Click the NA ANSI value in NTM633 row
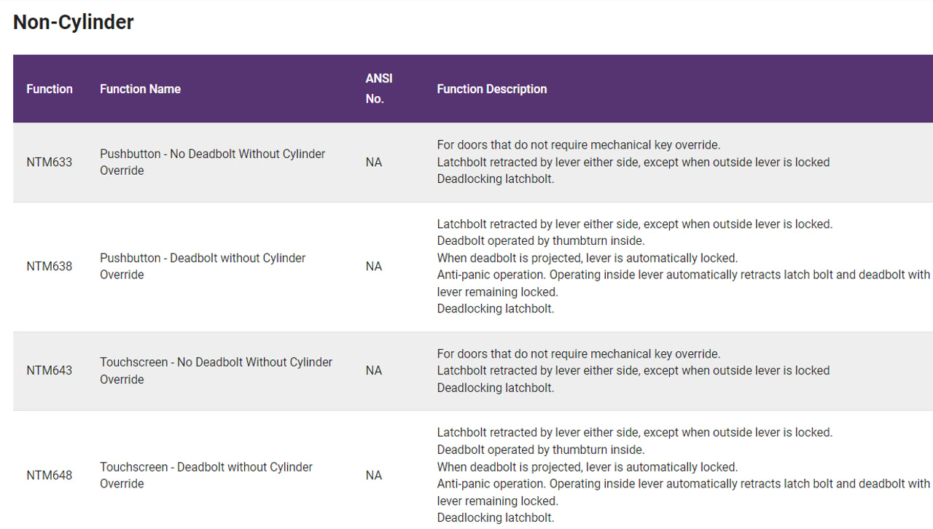Image resolution: width=933 pixels, height=529 pixels. [x=374, y=162]
